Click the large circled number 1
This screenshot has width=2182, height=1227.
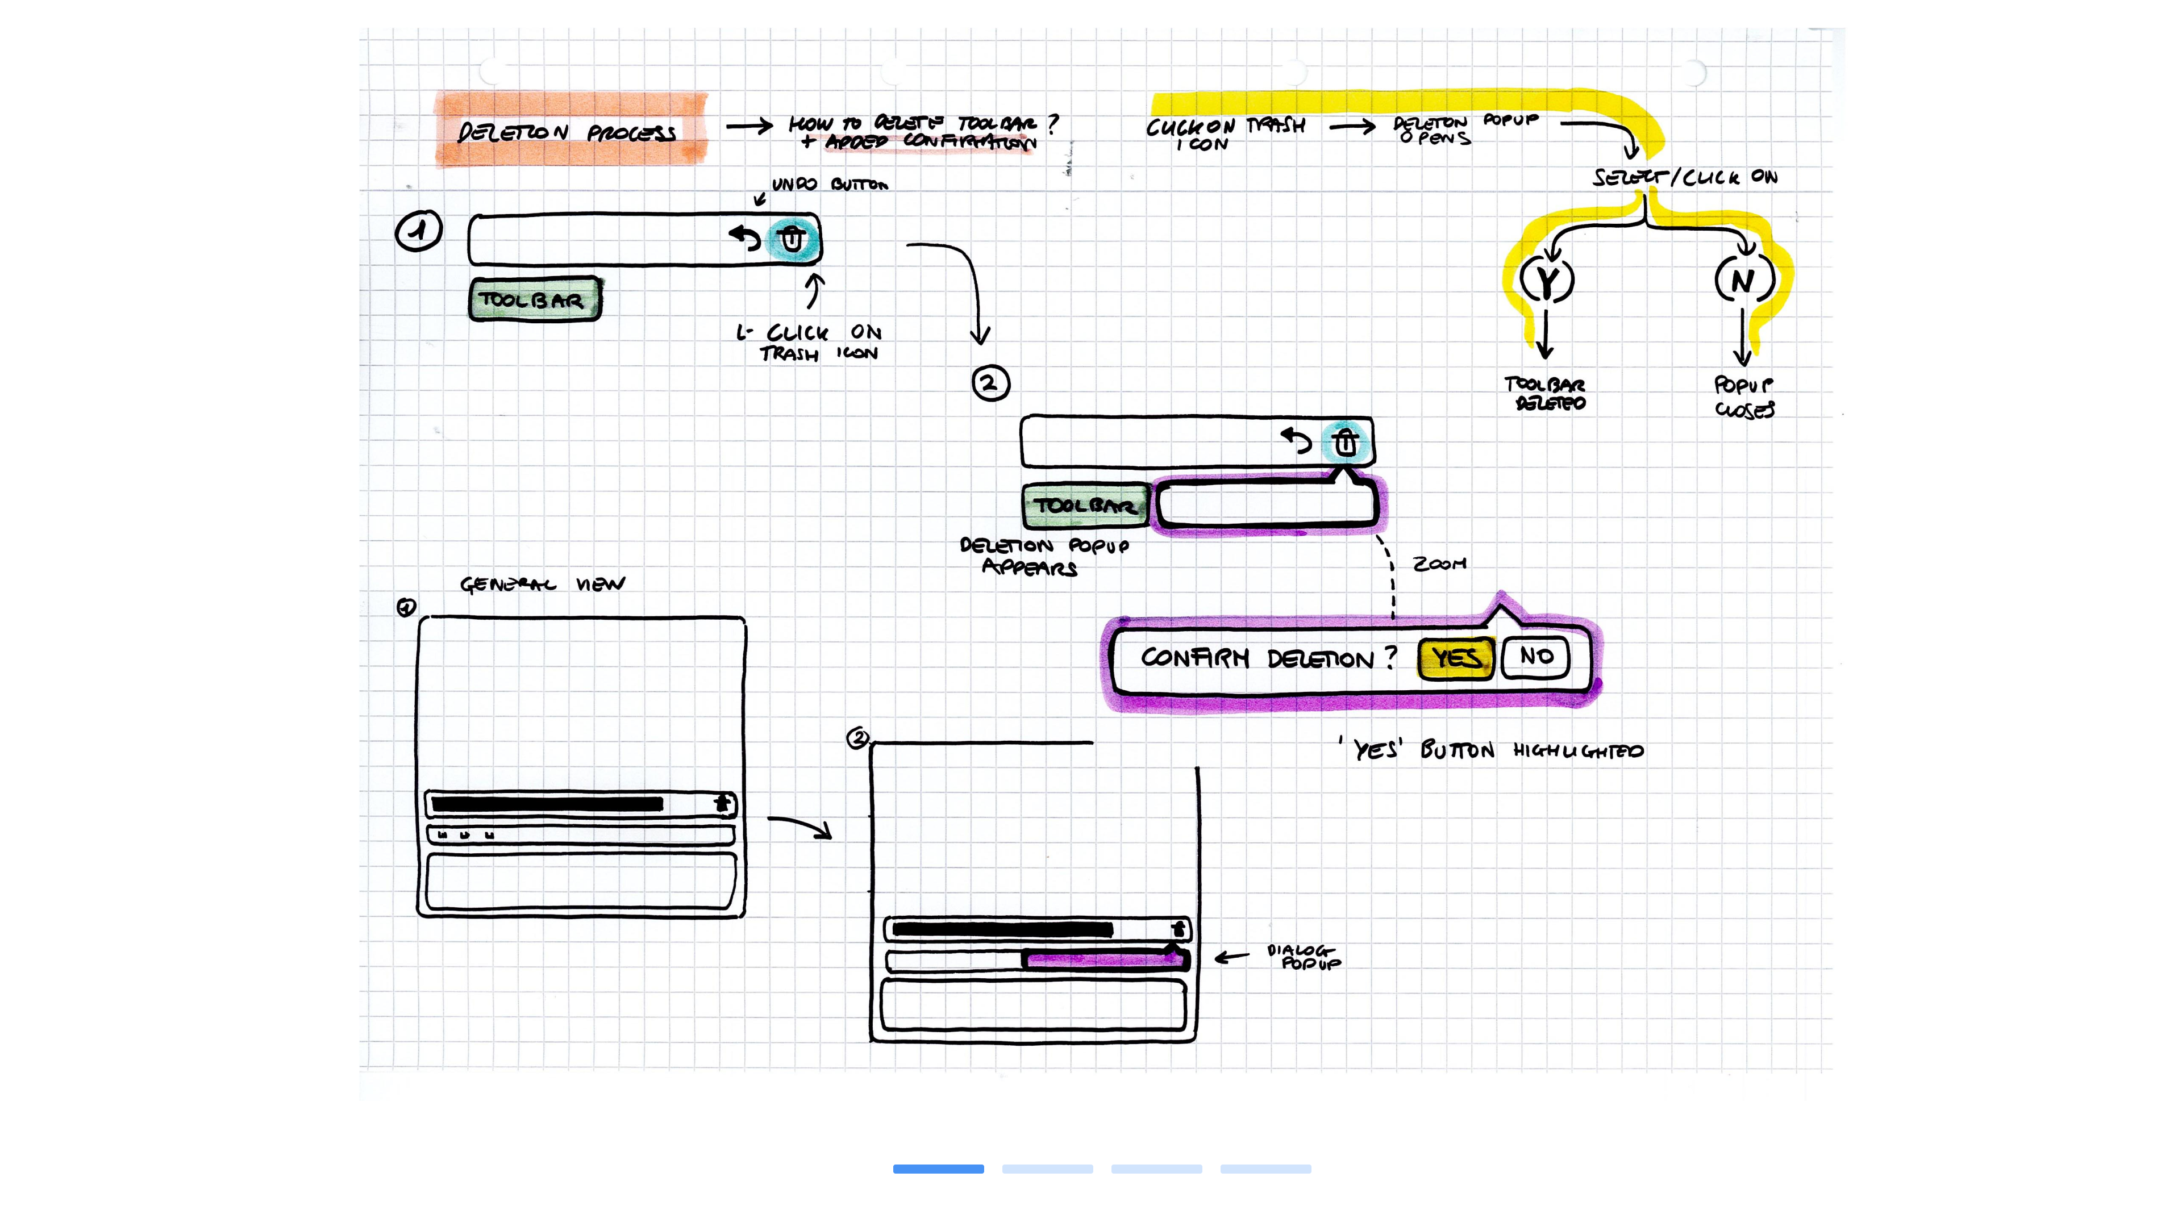pyautogui.click(x=418, y=230)
